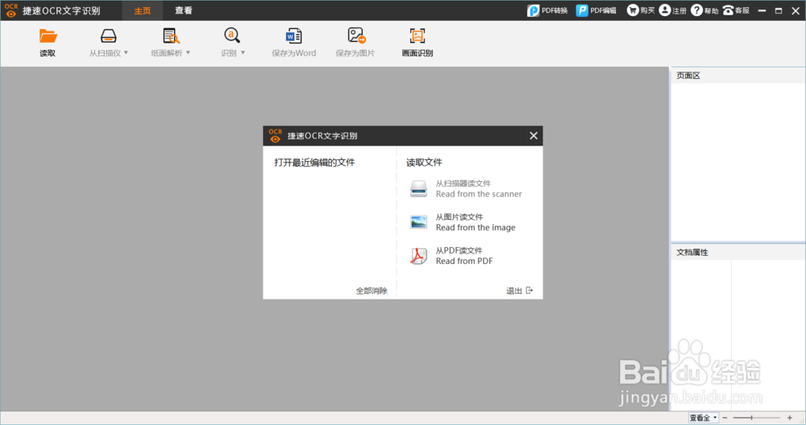Click the zoom slider in status bar
Screen dimensions: 806x425
[758, 418]
